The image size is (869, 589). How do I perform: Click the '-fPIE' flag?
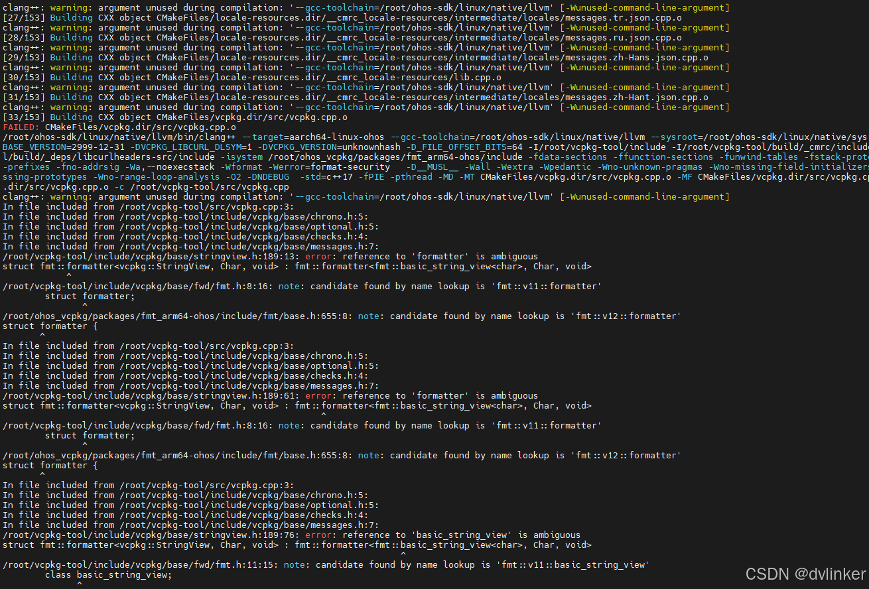[371, 176]
